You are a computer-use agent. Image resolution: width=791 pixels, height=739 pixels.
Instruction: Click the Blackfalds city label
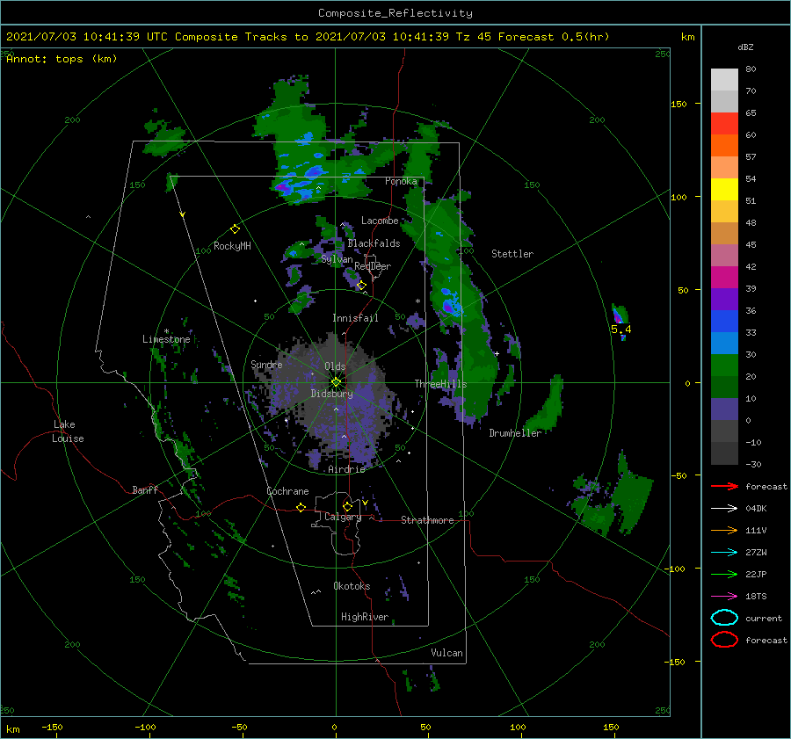click(x=374, y=243)
